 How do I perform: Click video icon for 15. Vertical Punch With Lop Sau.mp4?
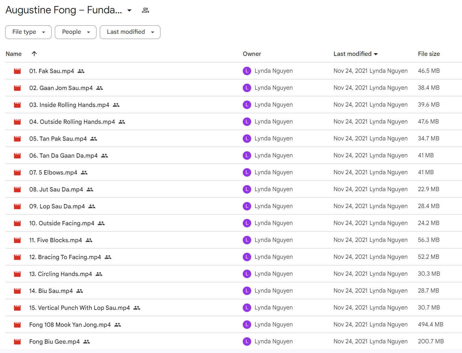click(17, 308)
